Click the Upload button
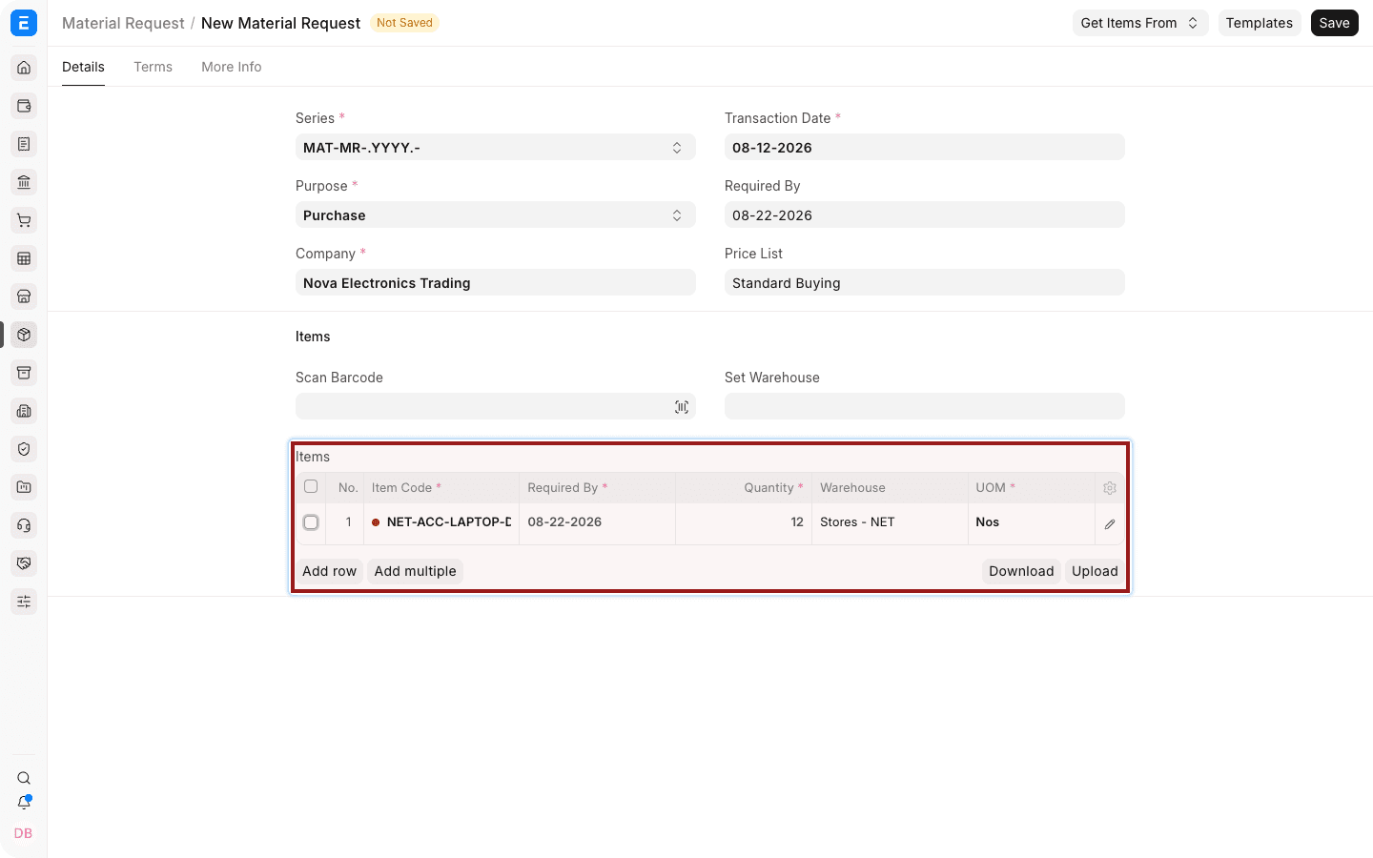This screenshot has height=858, width=1373. 1095,571
